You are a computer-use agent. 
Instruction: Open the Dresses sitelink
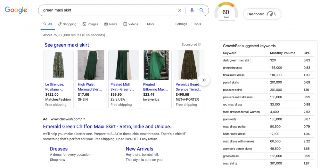click(59, 149)
